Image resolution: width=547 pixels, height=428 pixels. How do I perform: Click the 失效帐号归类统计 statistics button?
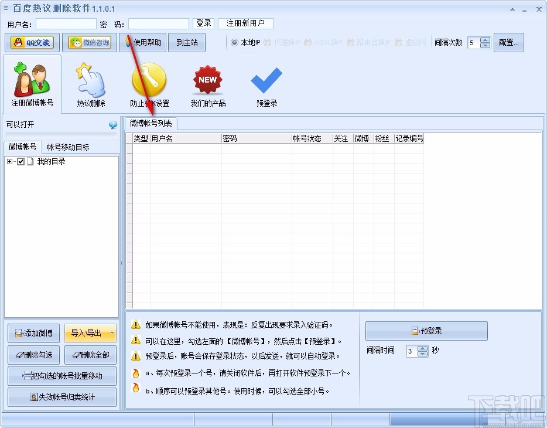(x=61, y=397)
